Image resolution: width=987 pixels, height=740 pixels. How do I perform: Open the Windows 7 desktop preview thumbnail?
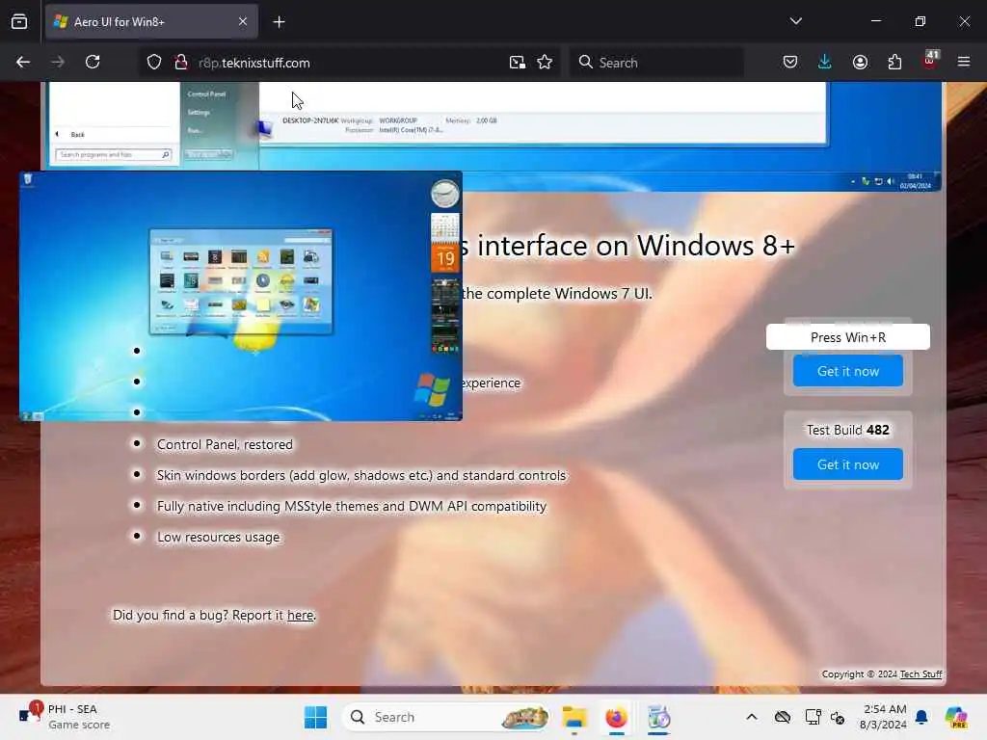pos(241,296)
